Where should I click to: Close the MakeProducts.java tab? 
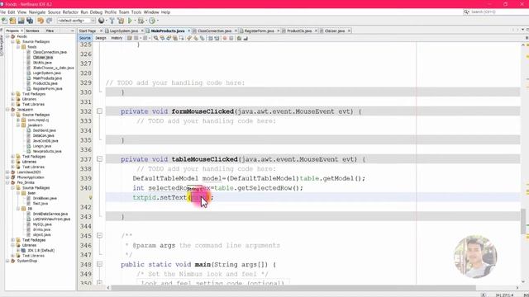click(x=189, y=31)
